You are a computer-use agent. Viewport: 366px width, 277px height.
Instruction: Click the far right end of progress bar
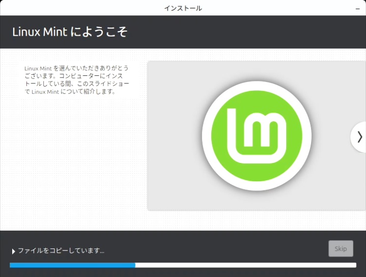click(354, 265)
